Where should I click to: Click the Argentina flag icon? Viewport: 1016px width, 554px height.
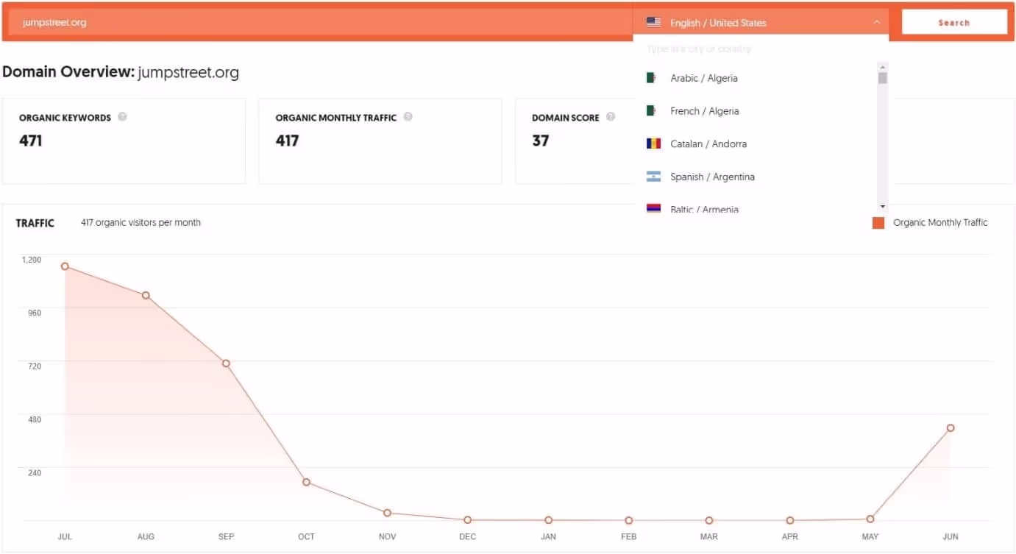click(x=653, y=177)
